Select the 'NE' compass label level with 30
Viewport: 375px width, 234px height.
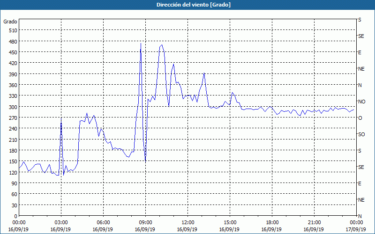[361, 200]
